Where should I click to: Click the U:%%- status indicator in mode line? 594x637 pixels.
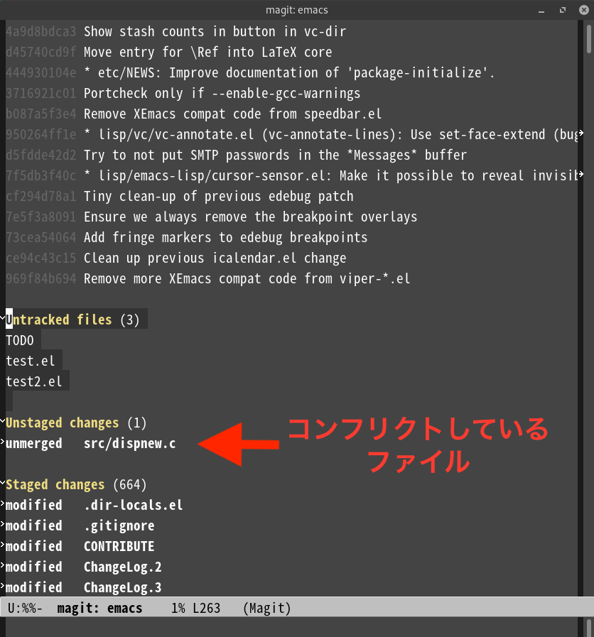click(25, 608)
